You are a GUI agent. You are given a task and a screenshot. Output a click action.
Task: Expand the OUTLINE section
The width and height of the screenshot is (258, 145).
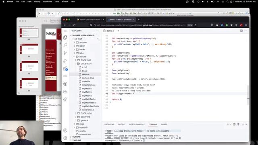point(76,137)
